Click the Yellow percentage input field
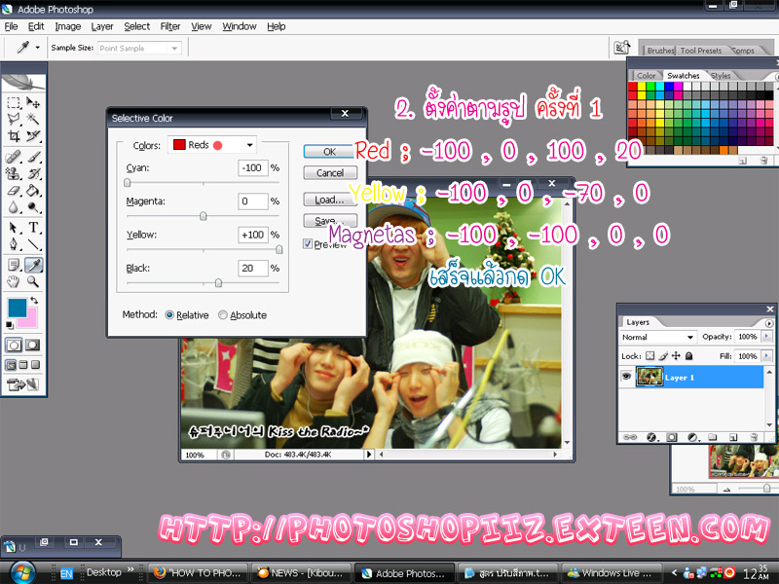Screen dimensions: 779x584 point(253,235)
